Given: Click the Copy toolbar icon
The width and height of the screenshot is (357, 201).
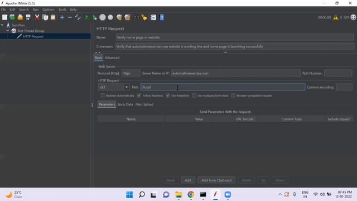Looking at the screenshot, I should pos(45,17).
